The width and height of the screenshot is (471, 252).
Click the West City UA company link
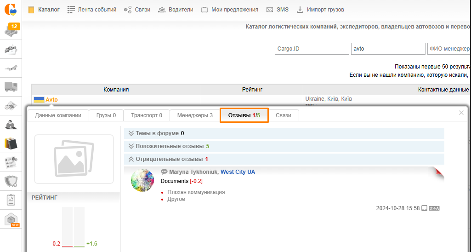click(x=238, y=172)
